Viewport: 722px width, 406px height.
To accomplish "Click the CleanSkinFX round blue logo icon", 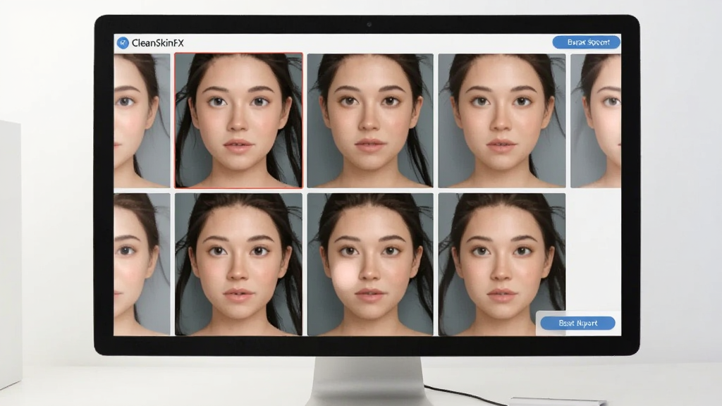I will coord(123,43).
